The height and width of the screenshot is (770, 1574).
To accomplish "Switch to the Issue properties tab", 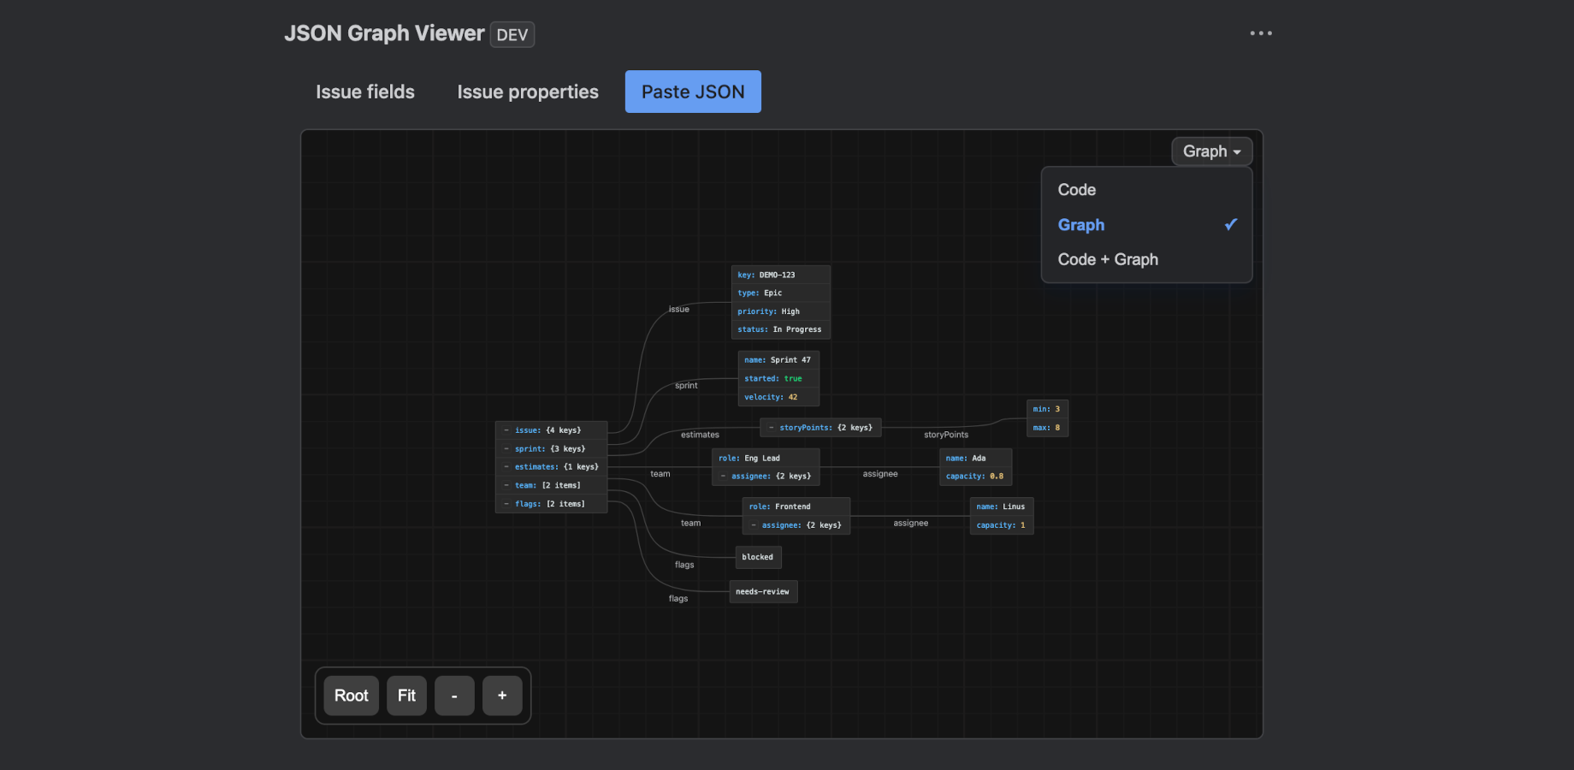I will tap(528, 92).
